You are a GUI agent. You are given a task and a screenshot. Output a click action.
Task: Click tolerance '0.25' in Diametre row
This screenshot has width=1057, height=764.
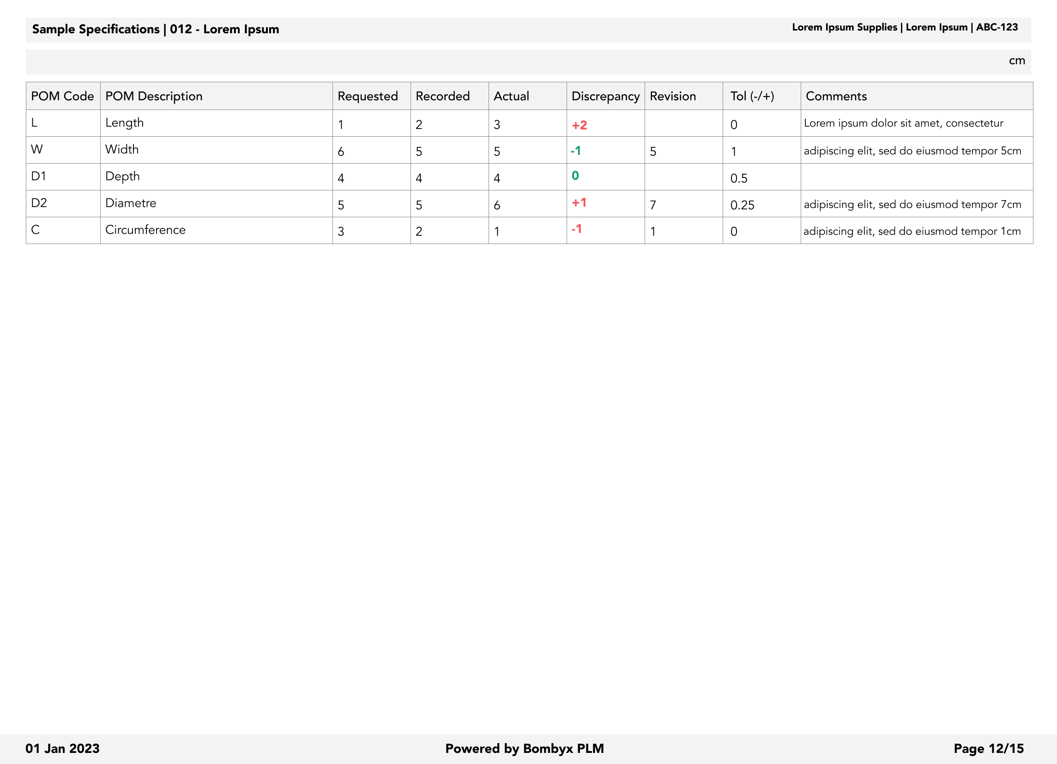[x=743, y=205]
